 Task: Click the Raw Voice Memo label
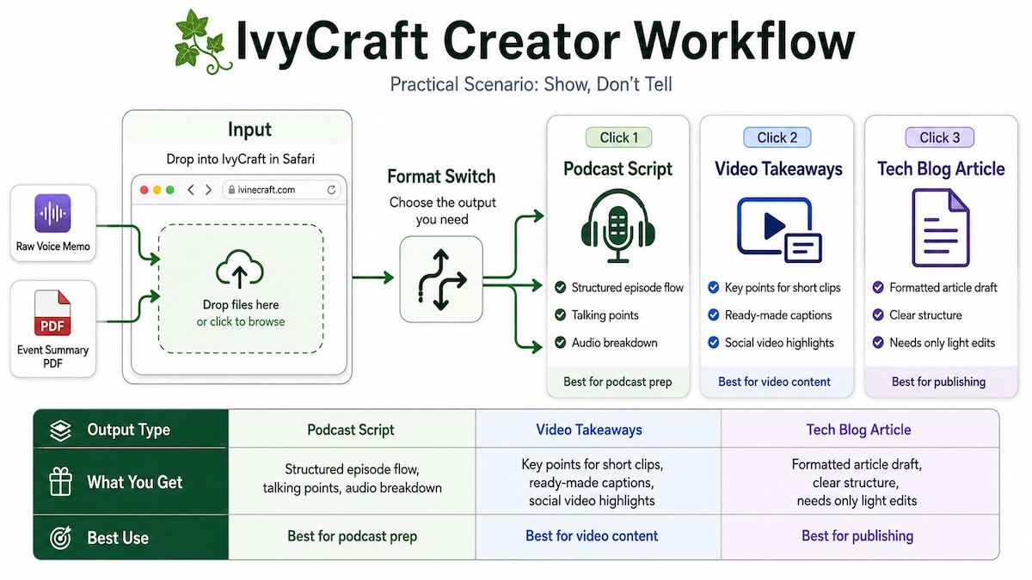(53, 247)
